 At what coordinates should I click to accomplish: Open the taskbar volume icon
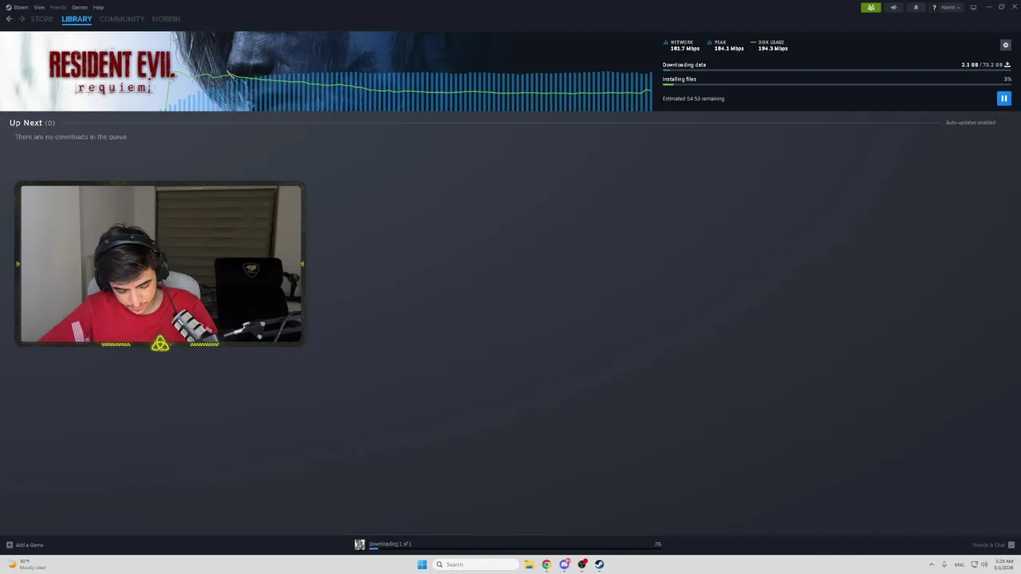(x=984, y=564)
